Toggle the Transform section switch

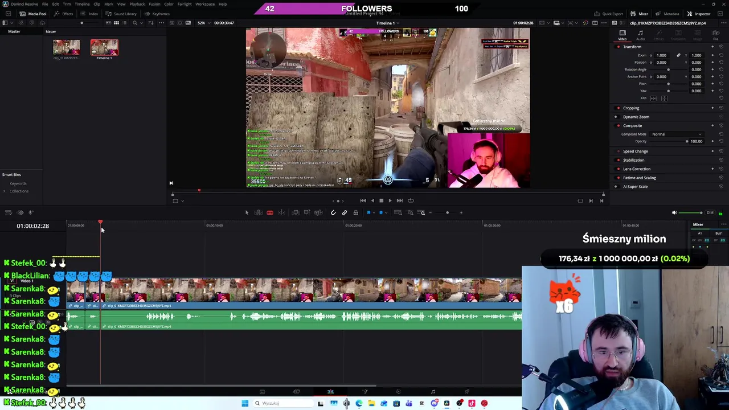pos(619,47)
